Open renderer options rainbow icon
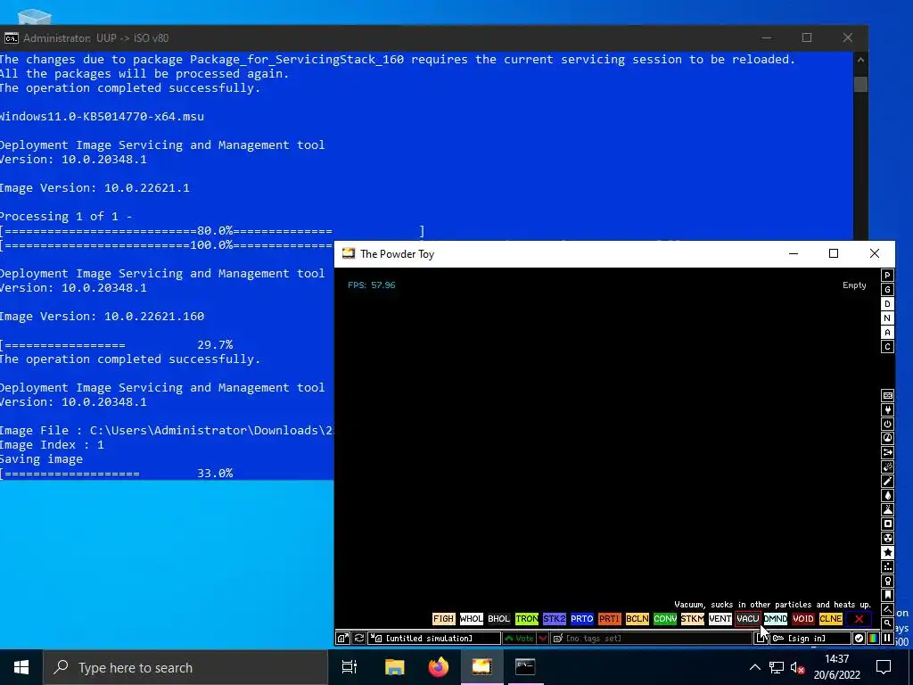Viewport: 913px width, 685px height. point(873,639)
